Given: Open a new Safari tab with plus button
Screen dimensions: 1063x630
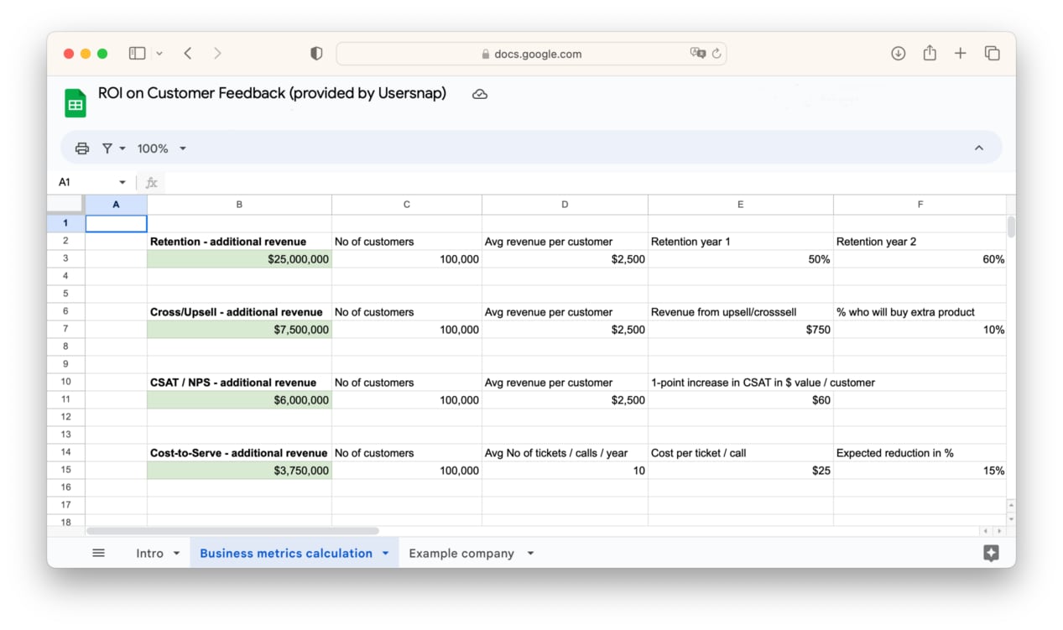Looking at the screenshot, I should [960, 53].
